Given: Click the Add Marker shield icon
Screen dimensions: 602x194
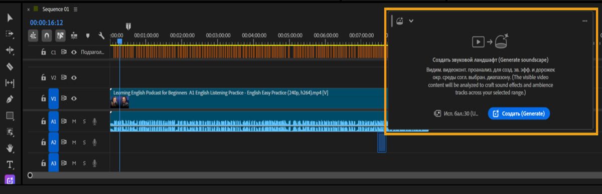Looking at the screenshot, I should 88,35.
